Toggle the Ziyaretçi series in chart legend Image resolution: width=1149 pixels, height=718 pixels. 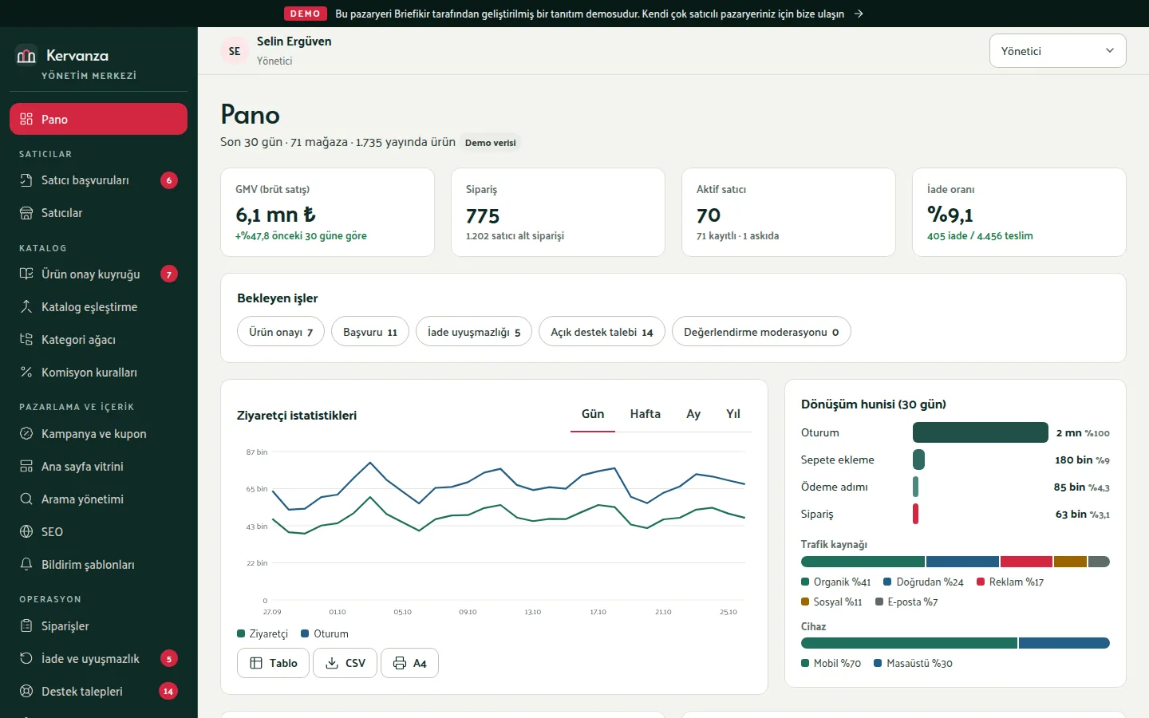point(263,633)
